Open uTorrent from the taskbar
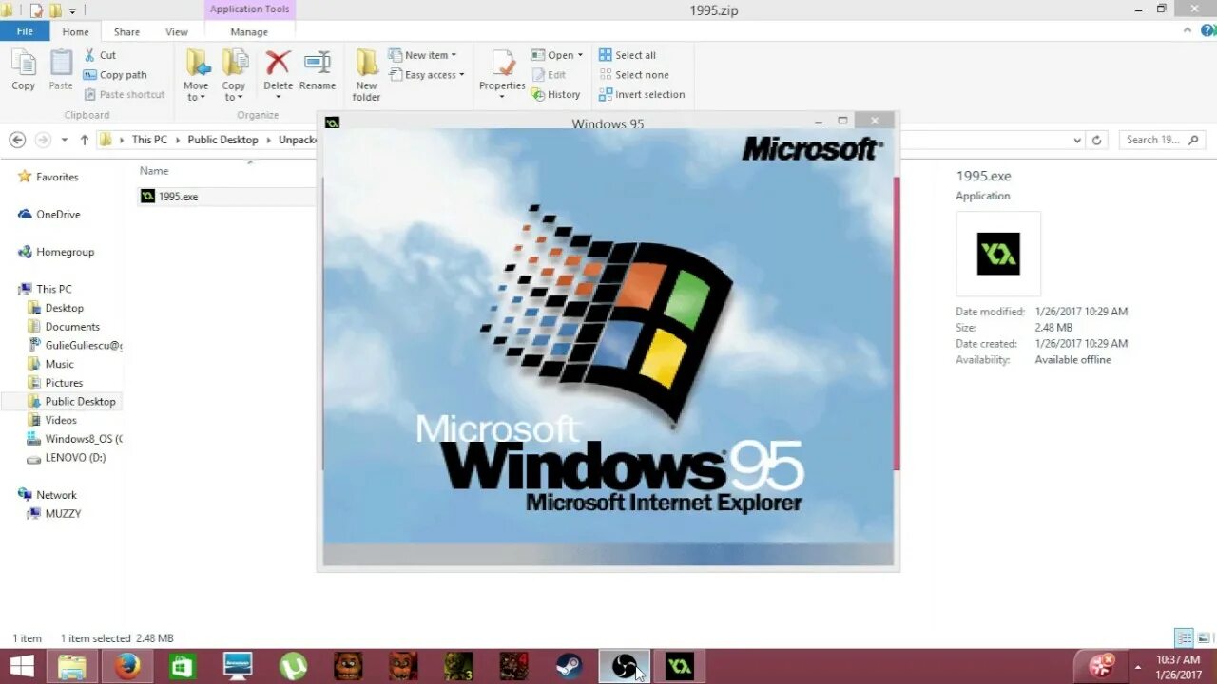The height and width of the screenshot is (684, 1217). click(x=293, y=666)
